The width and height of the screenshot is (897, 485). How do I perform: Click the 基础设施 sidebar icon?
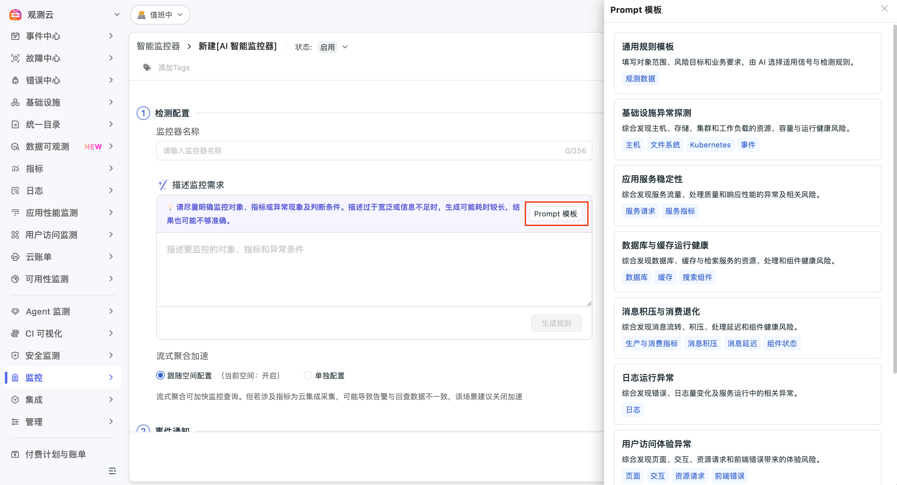click(x=15, y=102)
